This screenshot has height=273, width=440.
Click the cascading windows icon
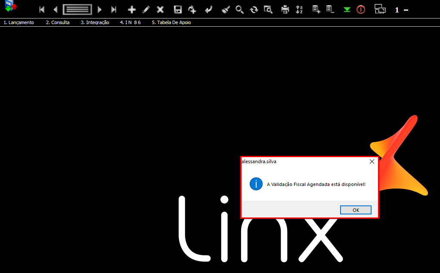pyautogui.click(x=380, y=9)
